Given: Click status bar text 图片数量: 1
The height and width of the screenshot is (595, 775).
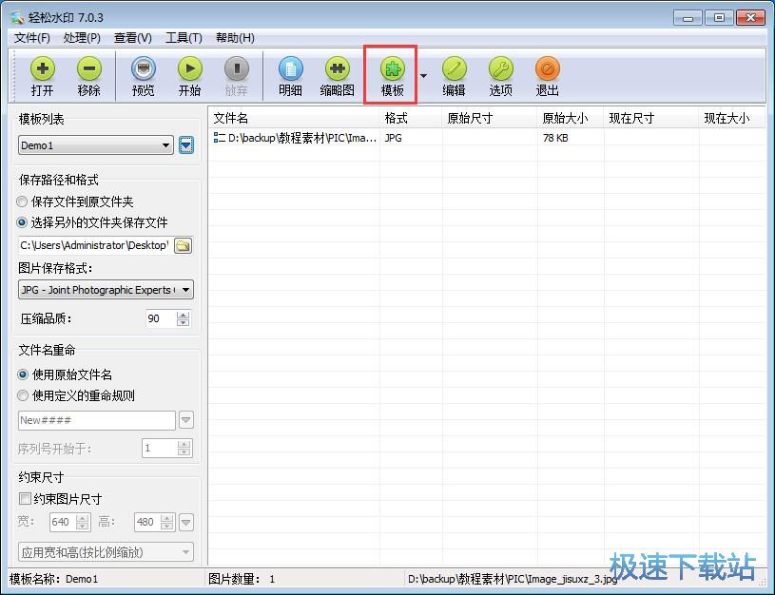Looking at the screenshot, I should (242, 579).
